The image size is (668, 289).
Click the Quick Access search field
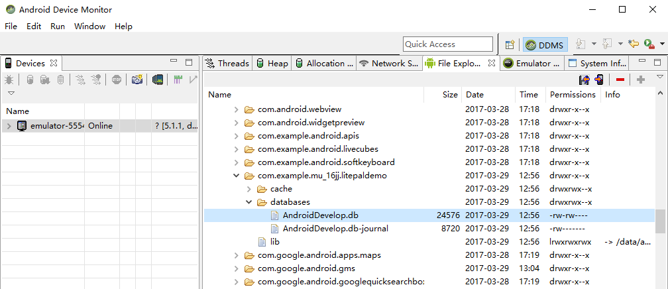point(448,44)
